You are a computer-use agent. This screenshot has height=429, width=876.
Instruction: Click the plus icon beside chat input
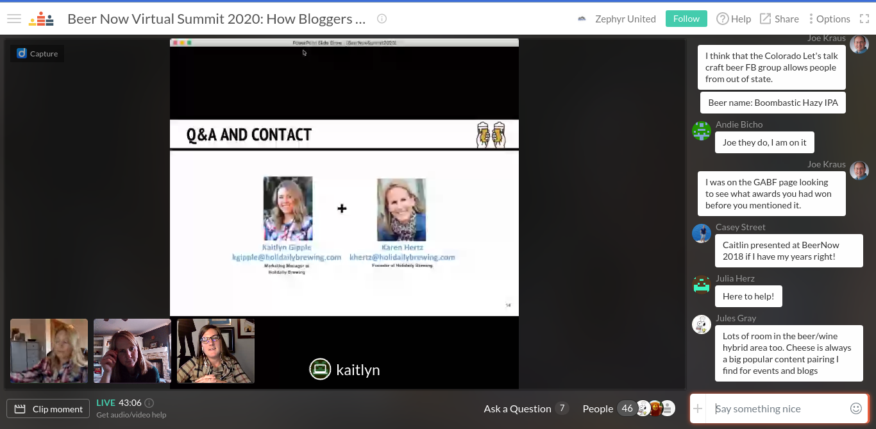(698, 408)
